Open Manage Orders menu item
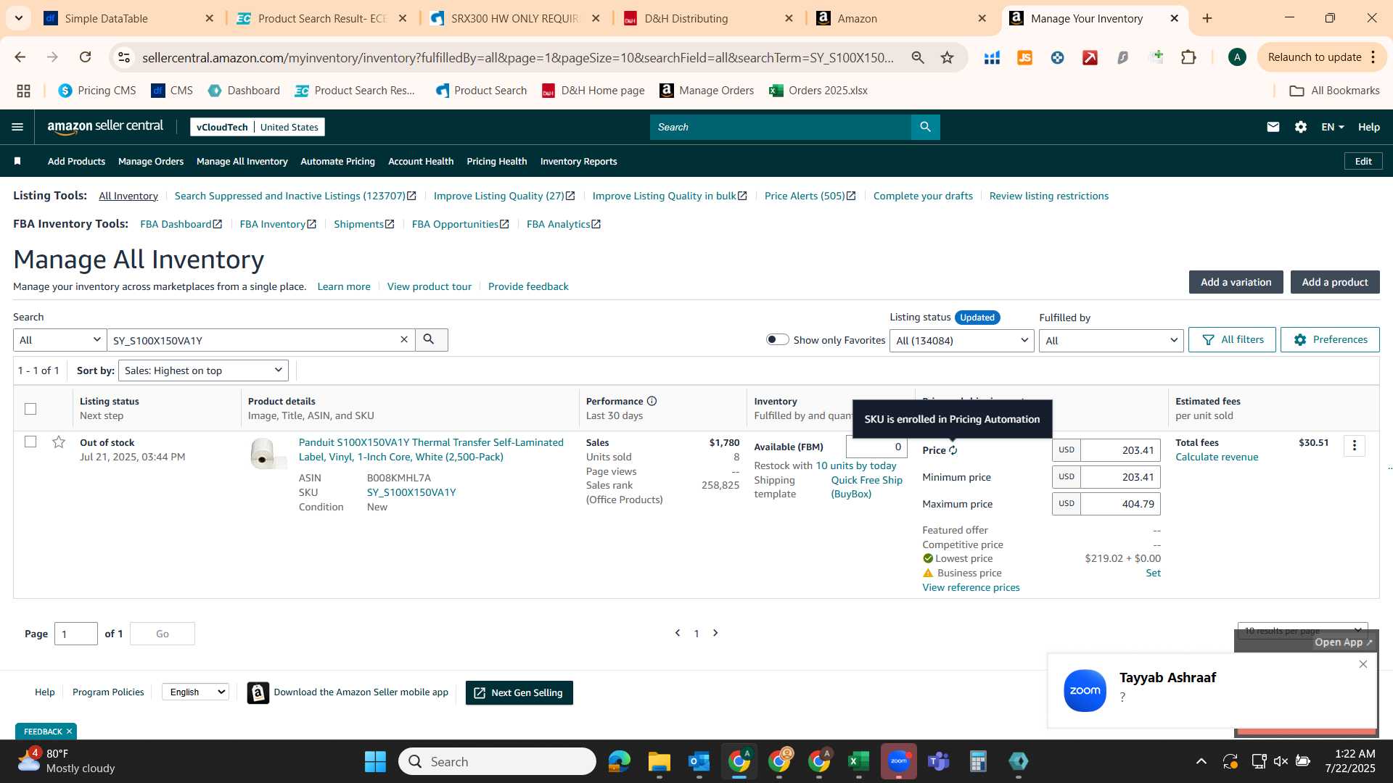 (151, 161)
